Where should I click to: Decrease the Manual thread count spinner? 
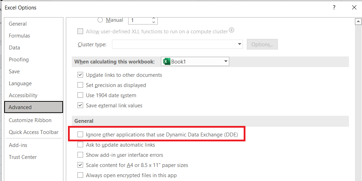(x=154, y=22)
